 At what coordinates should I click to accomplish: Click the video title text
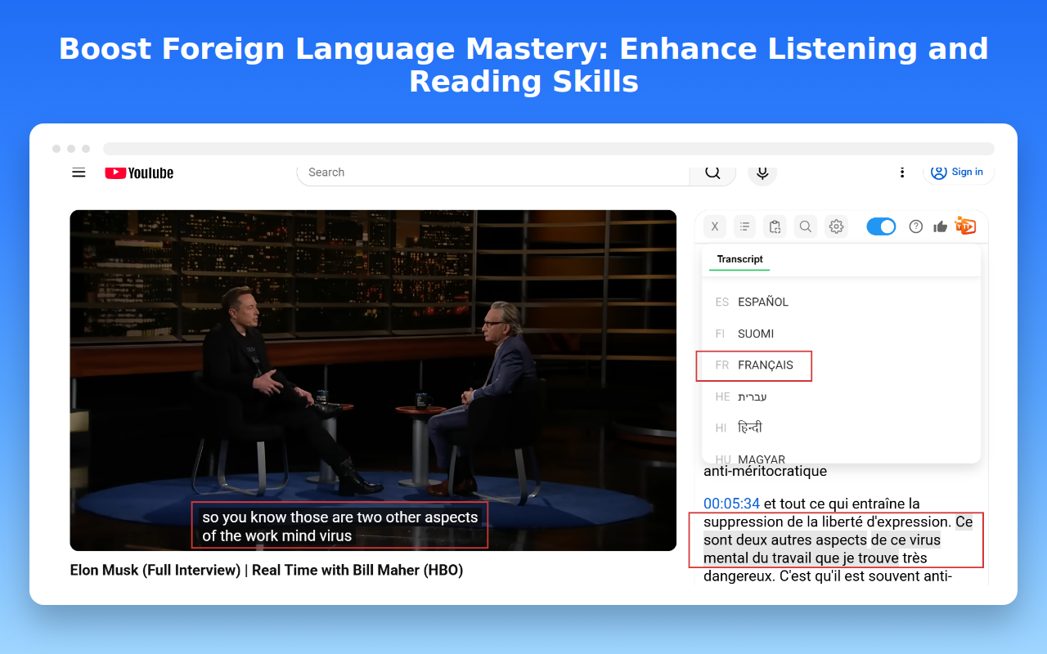267,570
